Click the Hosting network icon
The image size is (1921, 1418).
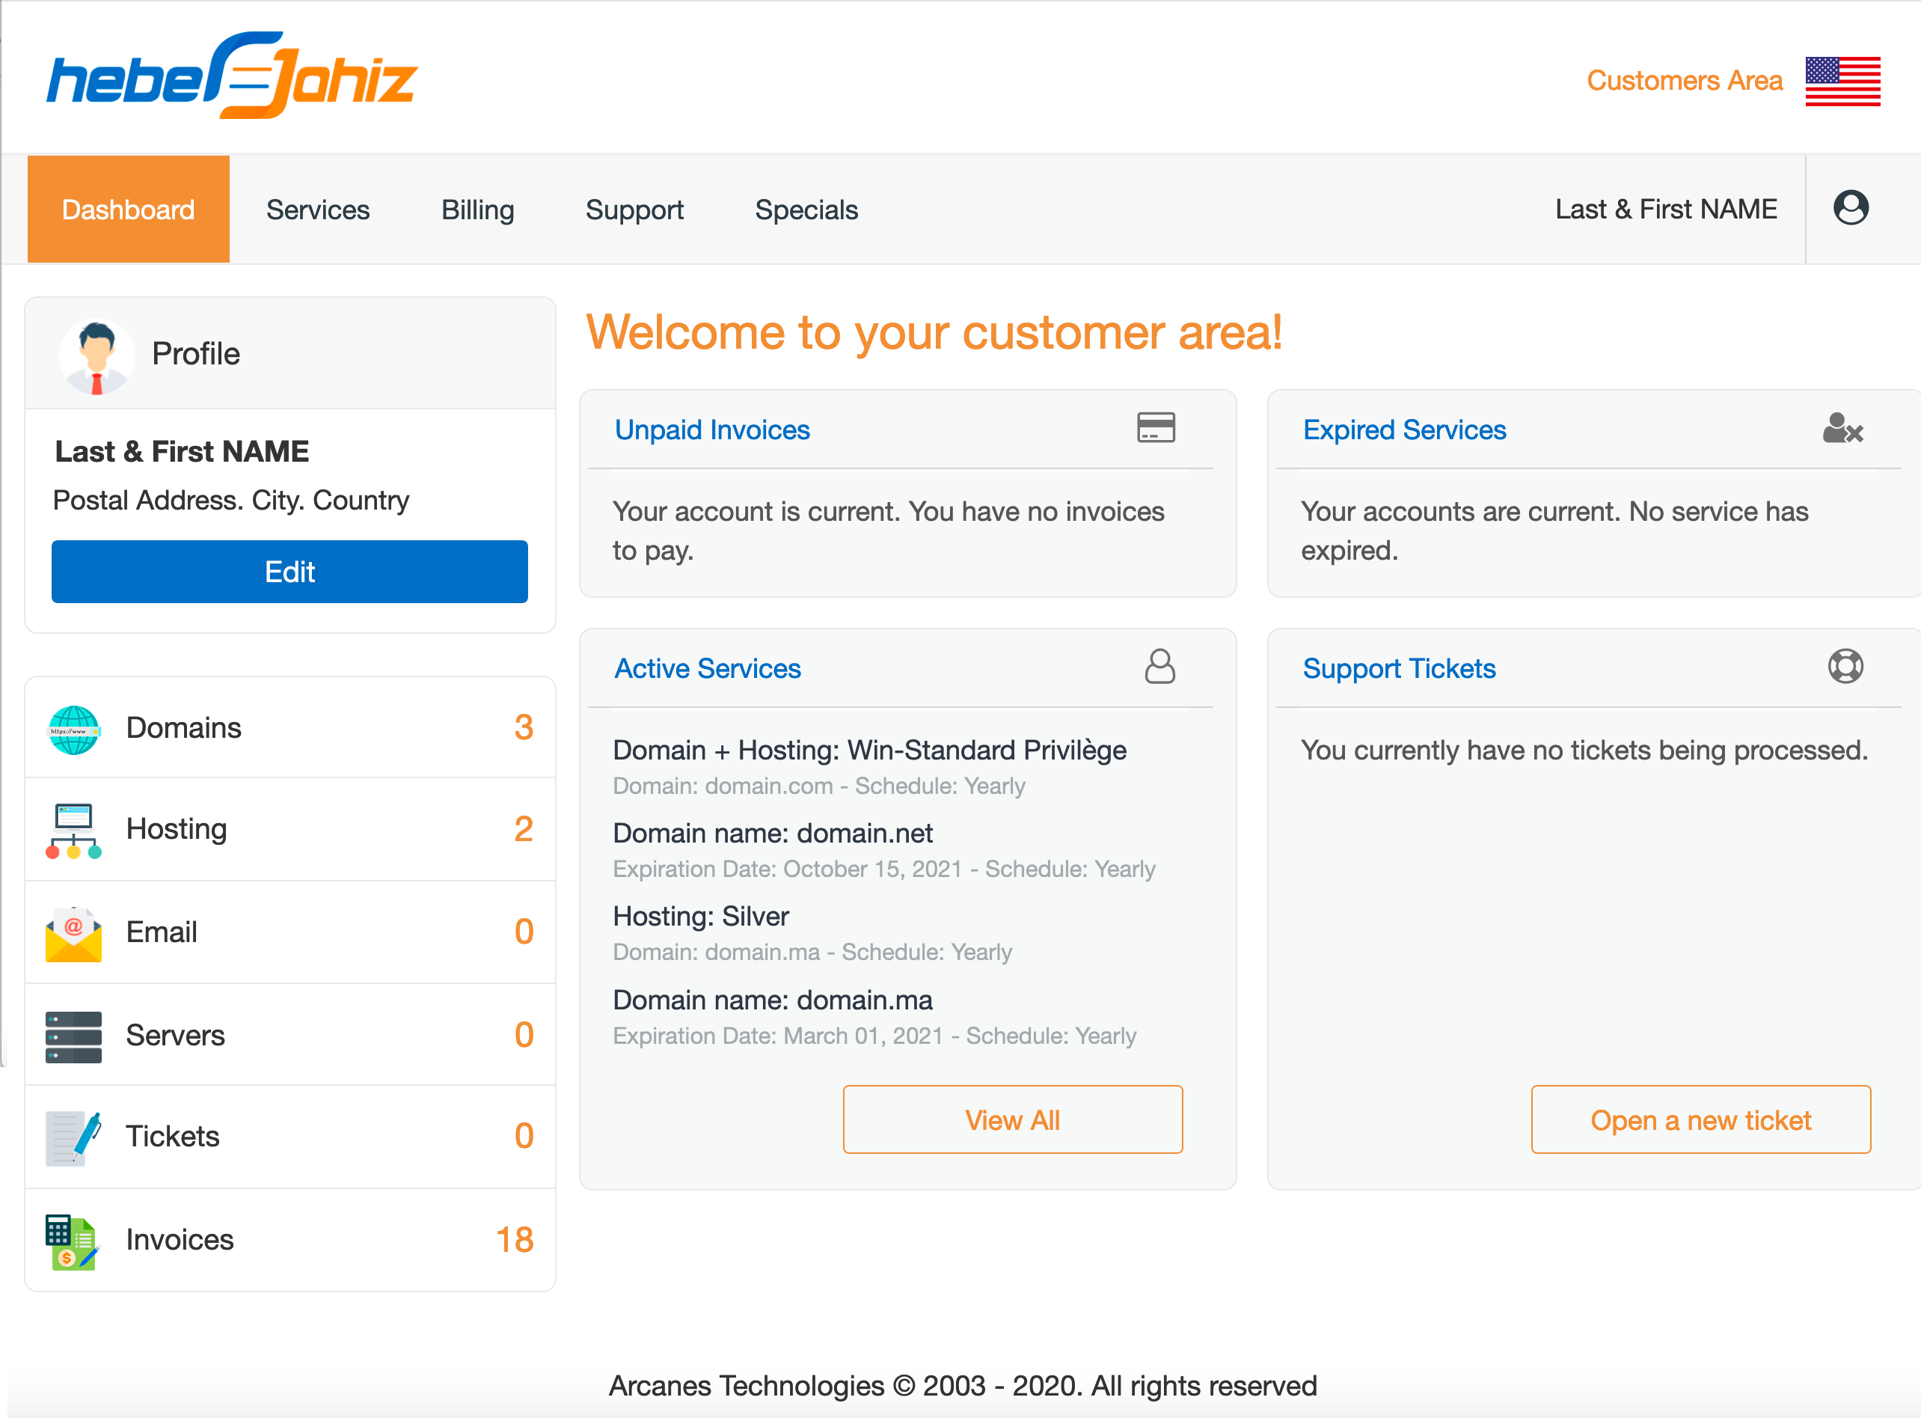[74, 831]
